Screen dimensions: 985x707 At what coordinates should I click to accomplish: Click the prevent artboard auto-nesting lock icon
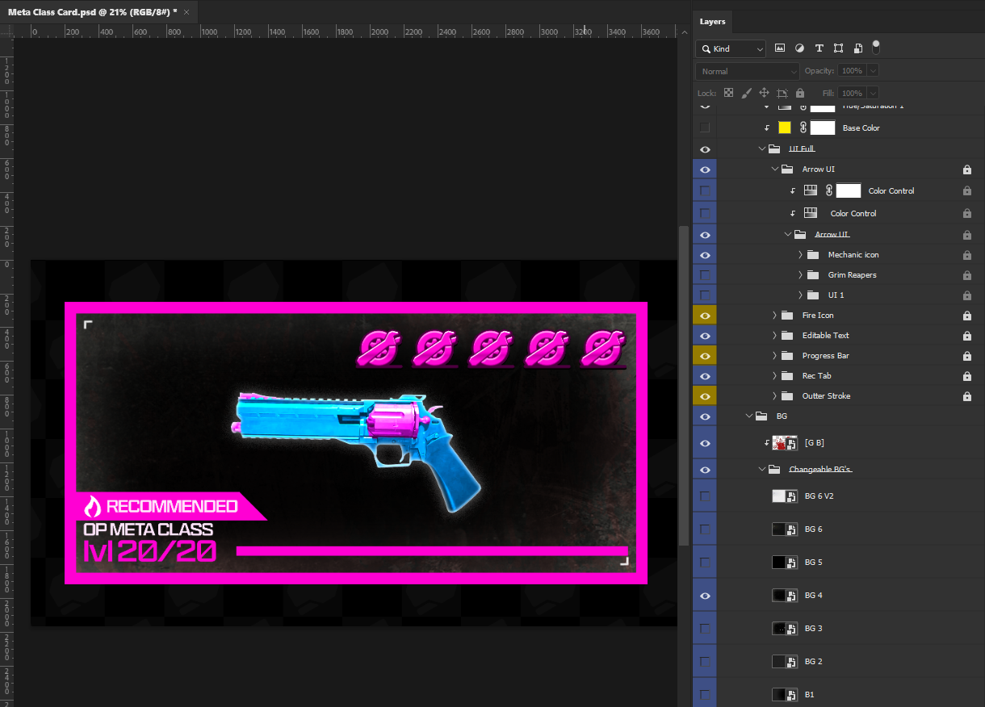click(x=782, y=93)
